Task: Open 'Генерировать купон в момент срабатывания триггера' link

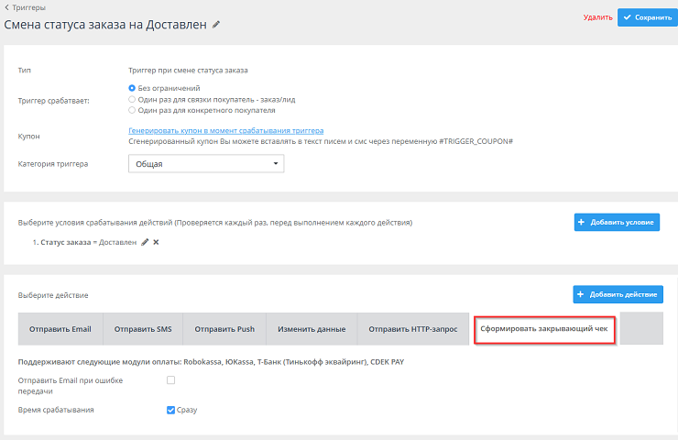Action: tap(225, 131)
